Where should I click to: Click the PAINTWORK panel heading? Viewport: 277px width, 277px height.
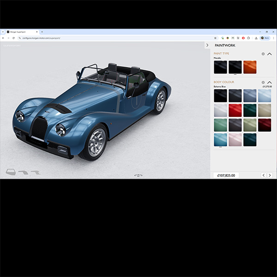225,45
